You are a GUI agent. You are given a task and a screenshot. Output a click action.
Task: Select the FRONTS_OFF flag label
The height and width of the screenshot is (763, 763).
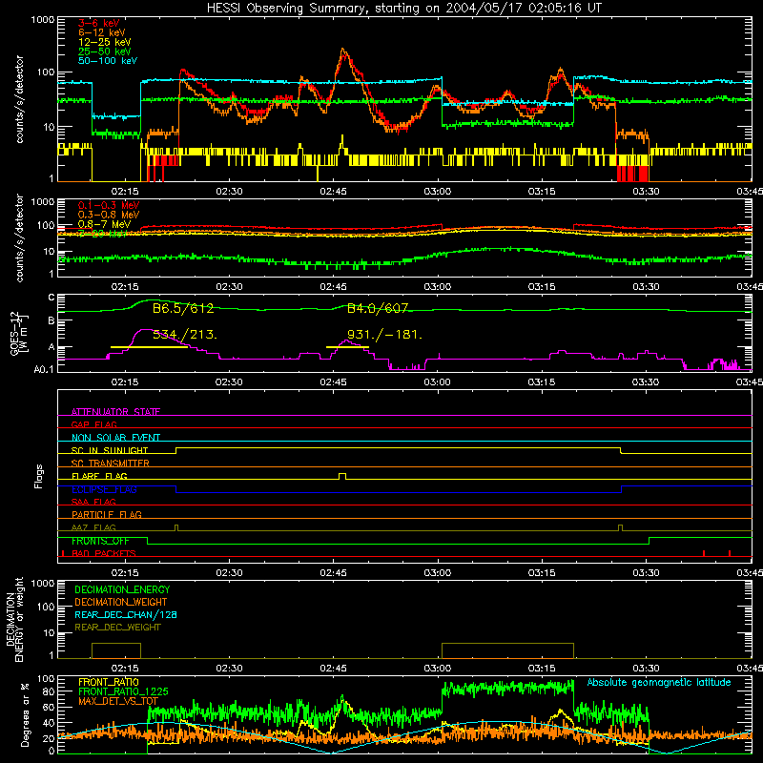100,541
